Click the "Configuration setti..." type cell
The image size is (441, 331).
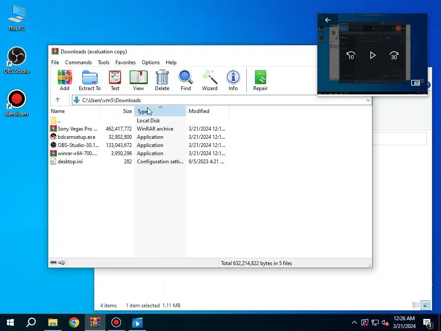160,161
